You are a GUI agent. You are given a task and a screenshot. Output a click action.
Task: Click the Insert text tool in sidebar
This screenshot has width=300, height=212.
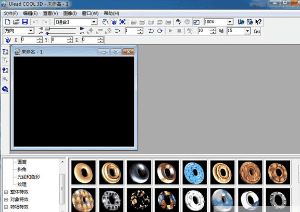pyautogui.click(x=5, y=51)
